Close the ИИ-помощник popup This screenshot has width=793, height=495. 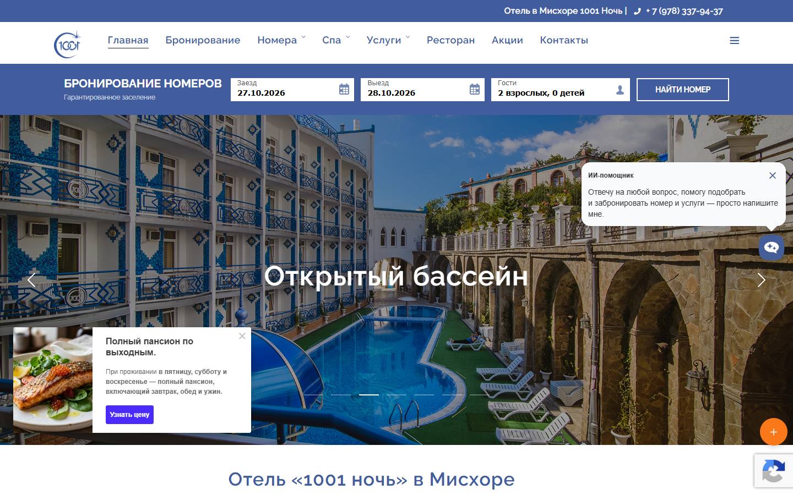click(x=773, y=175)
